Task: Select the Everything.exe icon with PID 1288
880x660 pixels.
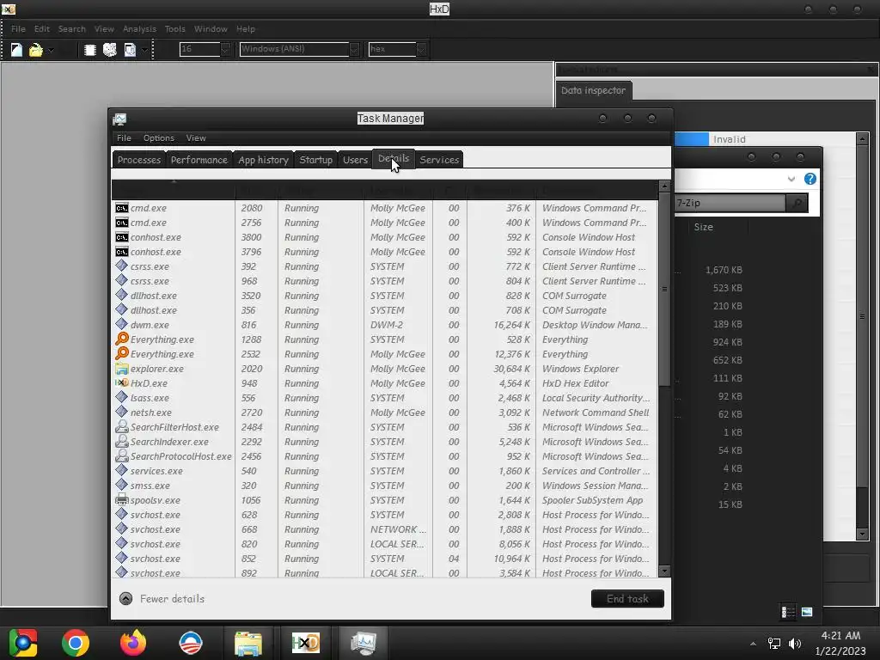Action: [122, 339]
